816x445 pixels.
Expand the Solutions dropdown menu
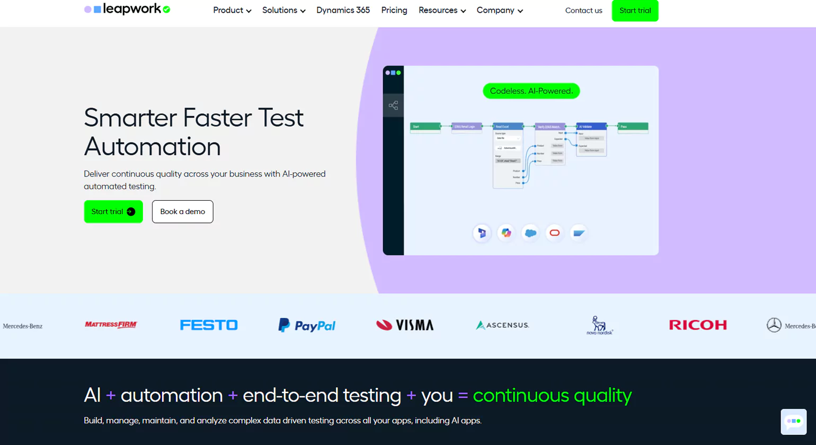pos(283,11)
